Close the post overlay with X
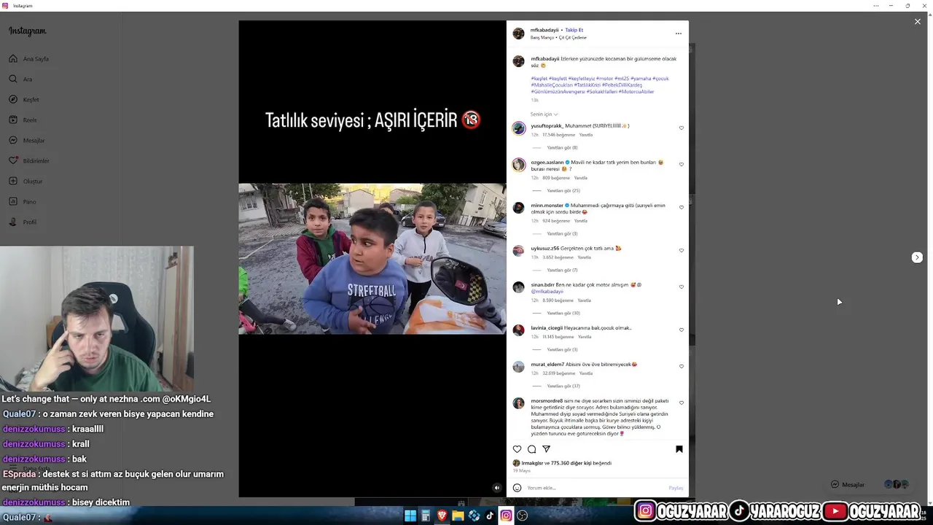The width and height of the screenshot is (933, 525). (918, 22)
